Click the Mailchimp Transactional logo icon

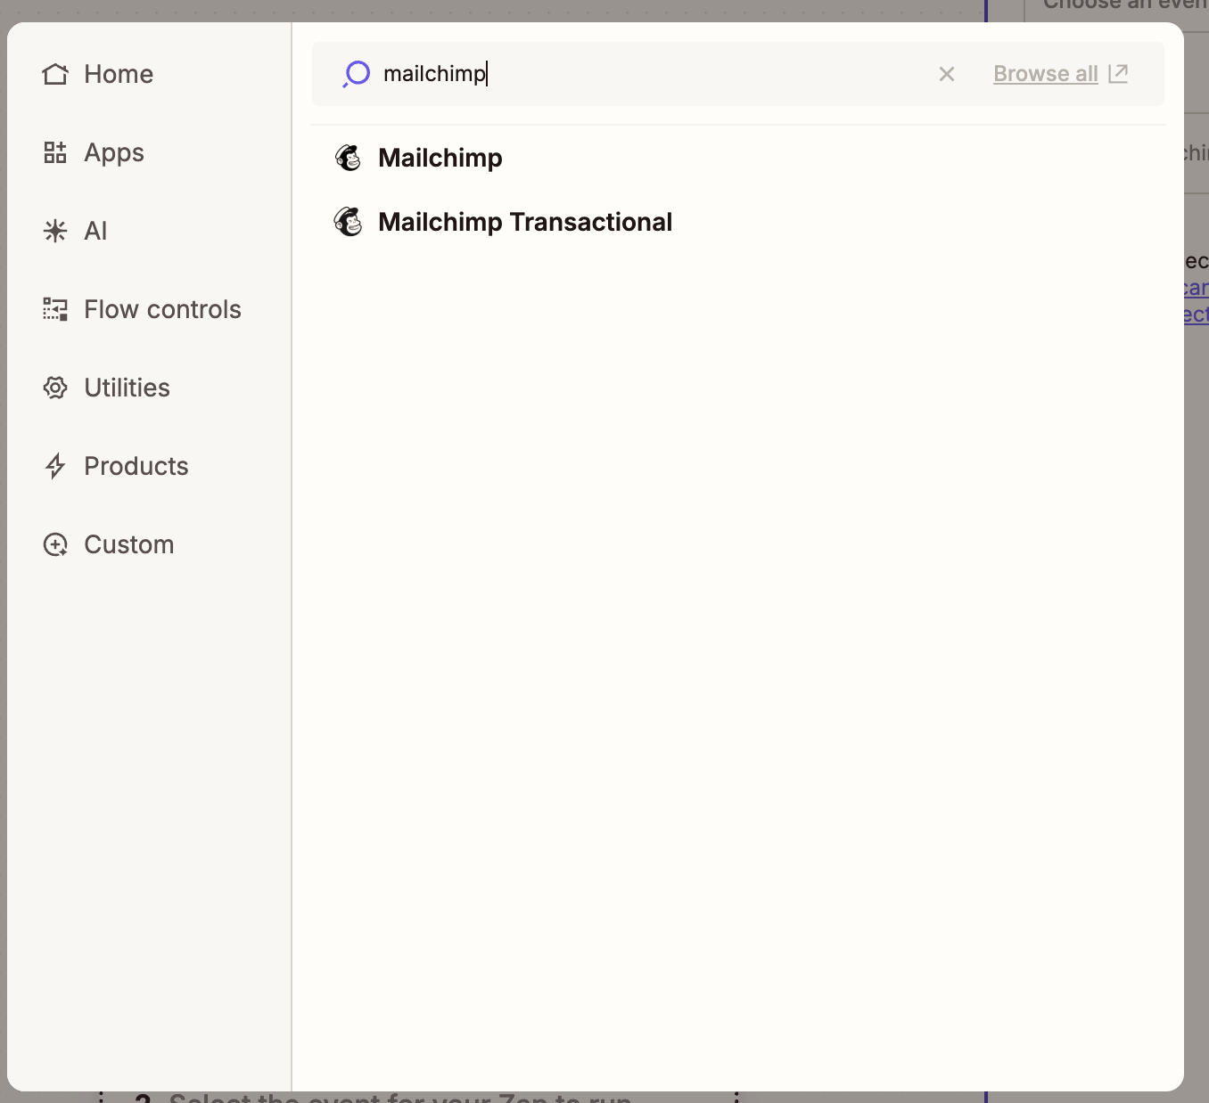(x=348, y=222)
